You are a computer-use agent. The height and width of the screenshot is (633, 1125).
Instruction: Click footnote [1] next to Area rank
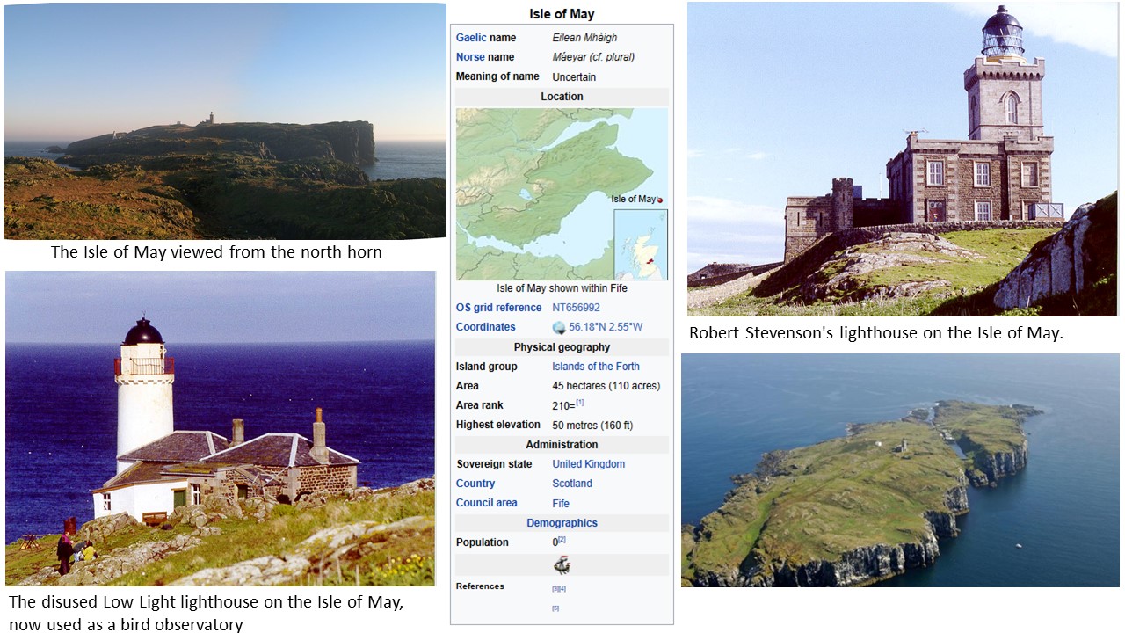[x=580, y=403]
